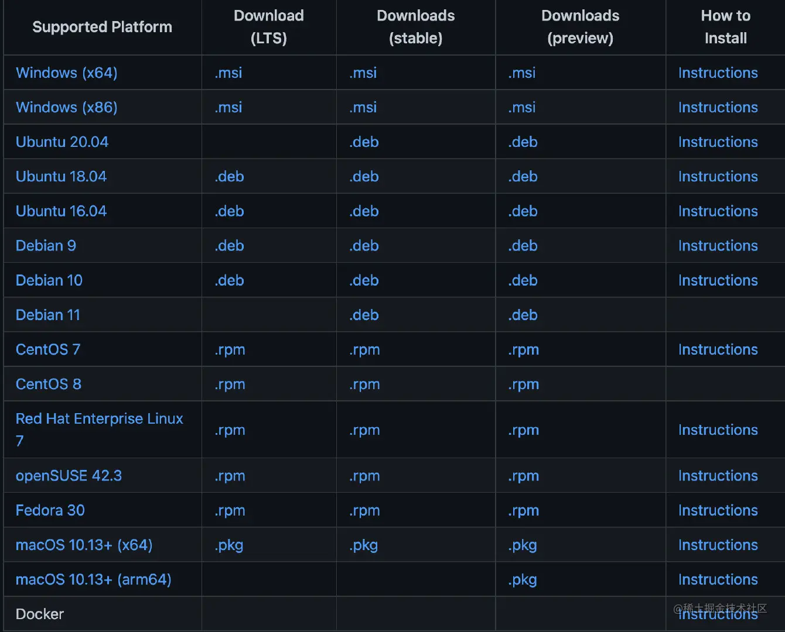
Task: Download the preview .rpm for CentOS 8
Action: tap(524, 384)
